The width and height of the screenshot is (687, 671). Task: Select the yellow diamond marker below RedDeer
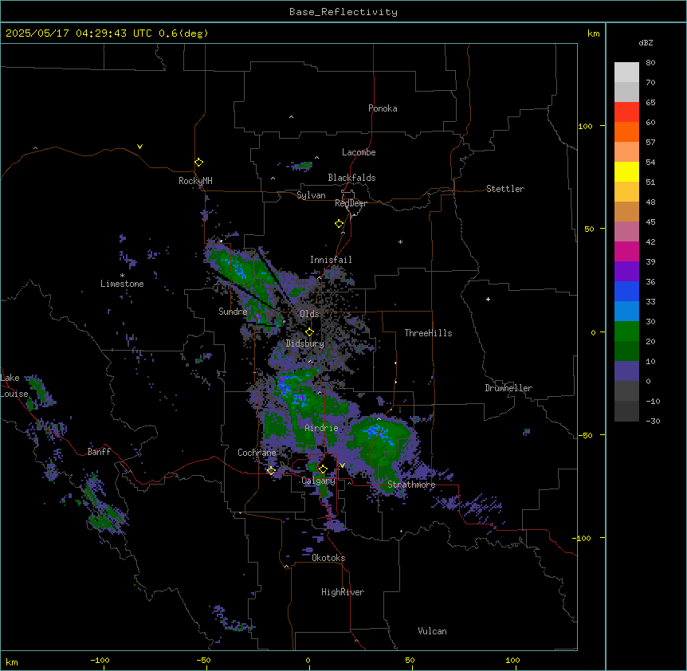339,224
